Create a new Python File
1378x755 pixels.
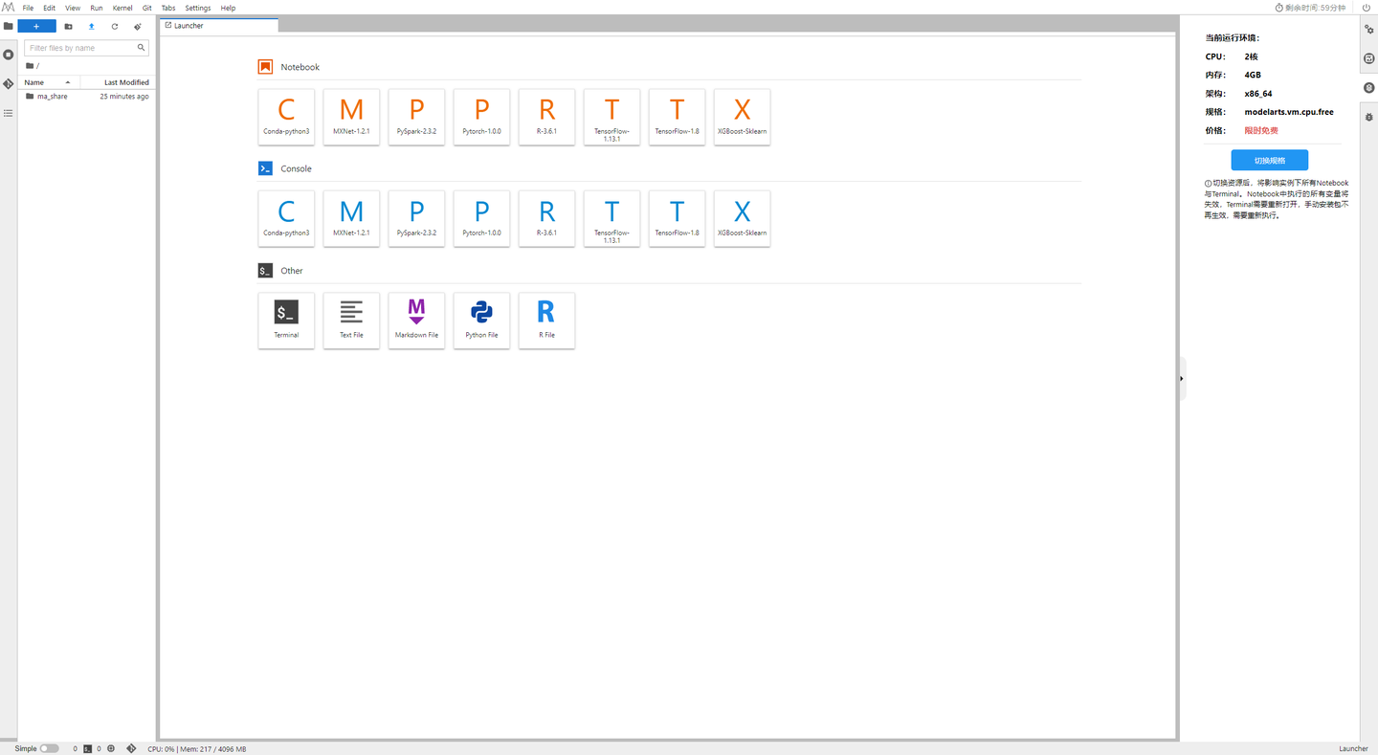(481, 321)
